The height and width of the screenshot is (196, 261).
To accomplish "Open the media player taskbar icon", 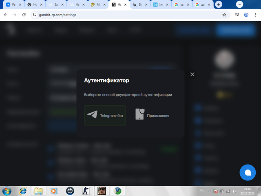I will pos(54,191).
